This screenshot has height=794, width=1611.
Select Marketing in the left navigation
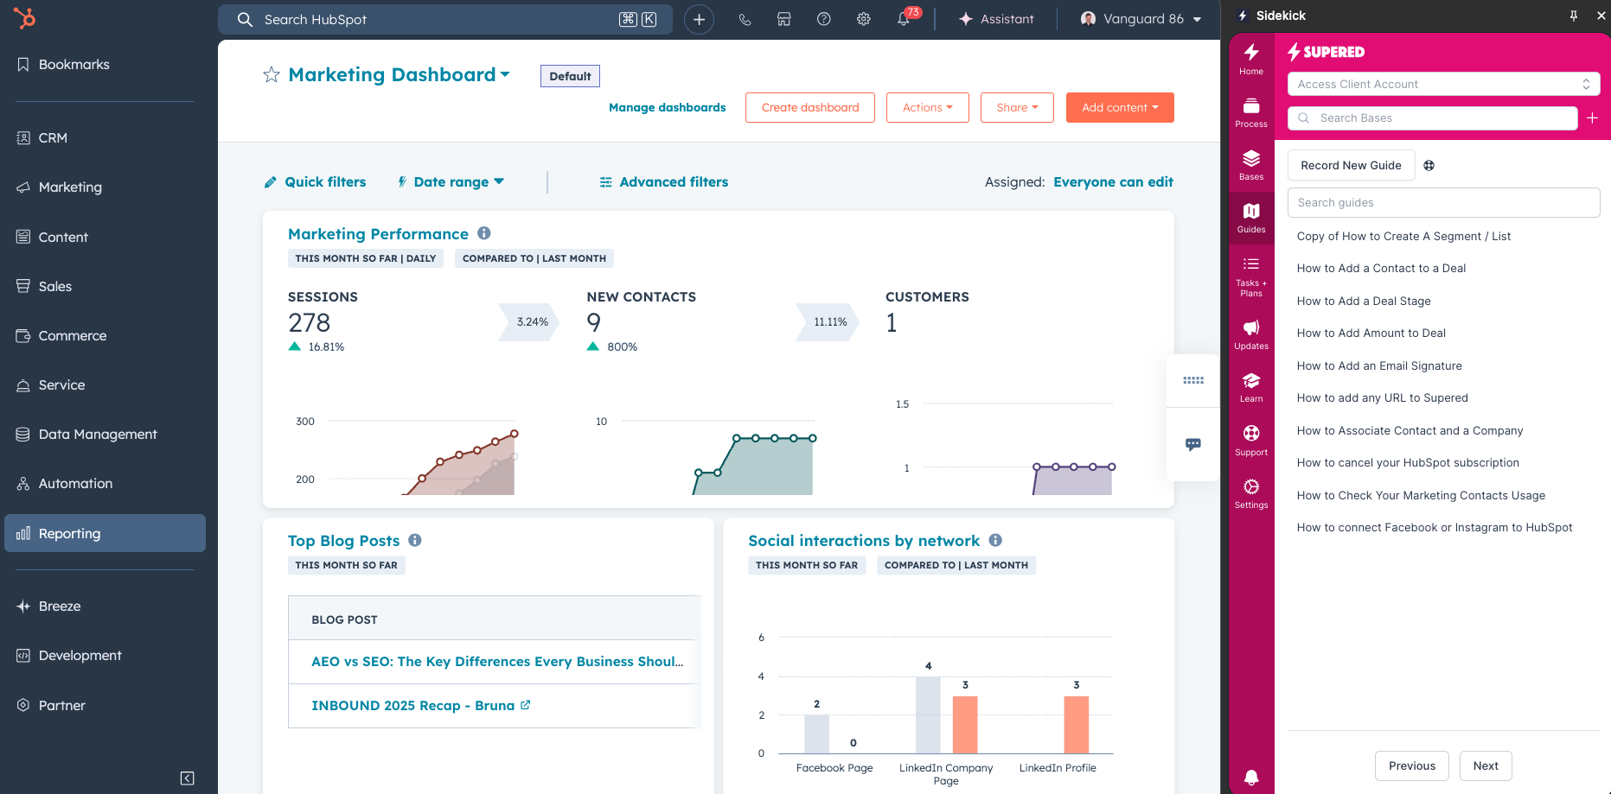(x=69, y=187)
